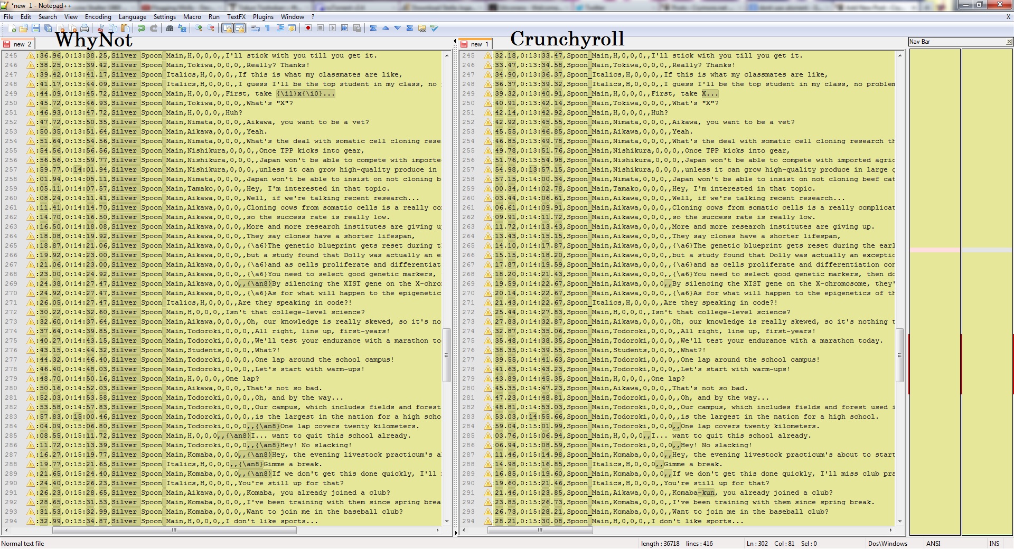Toggle synchronized horizontal scrolling

tap(239, 28)
